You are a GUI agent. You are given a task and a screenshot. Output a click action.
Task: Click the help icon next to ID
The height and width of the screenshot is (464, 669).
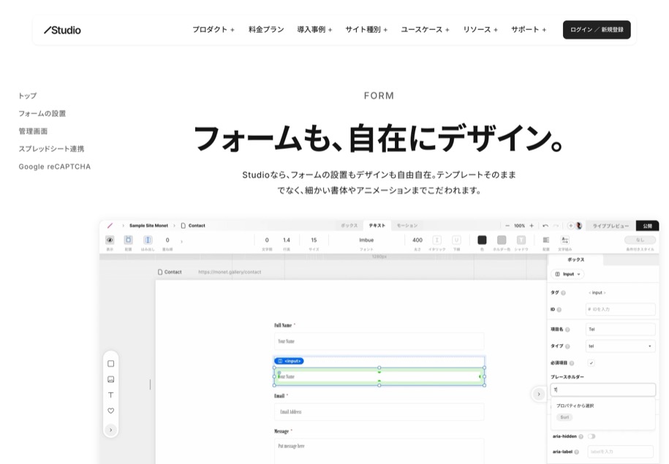click(x=559, y=310)
